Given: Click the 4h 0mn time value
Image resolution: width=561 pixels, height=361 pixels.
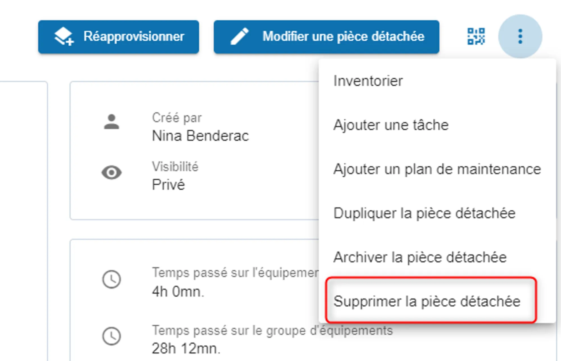Looking at the screenshot, I should (178, 292).
